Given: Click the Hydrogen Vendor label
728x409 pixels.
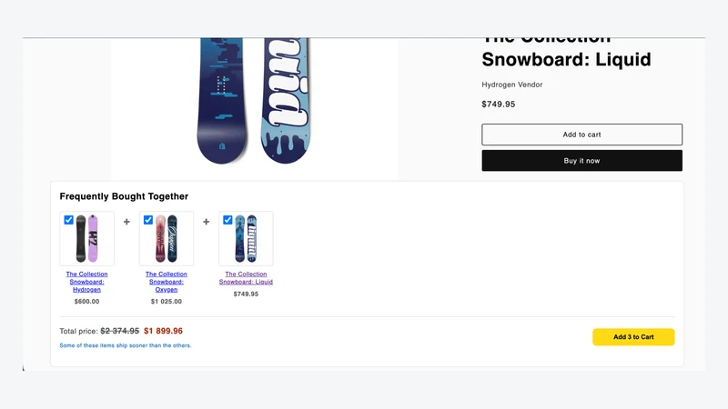Looking at the screenshot, I should pos(512,85).
